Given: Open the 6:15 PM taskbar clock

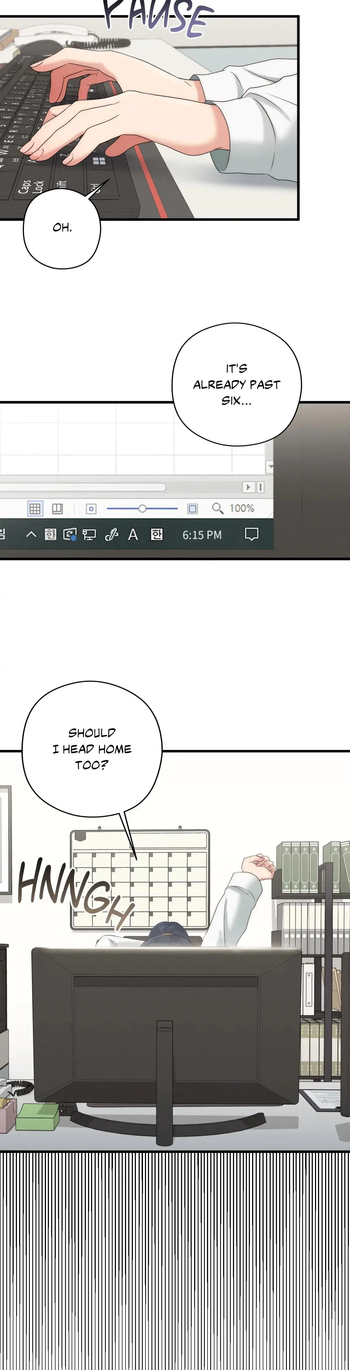Looking at the screenshot, I should tap(202, 535).
